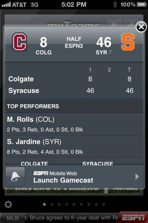Tap the ESPN logo in ticker

(x=133, y=217)
